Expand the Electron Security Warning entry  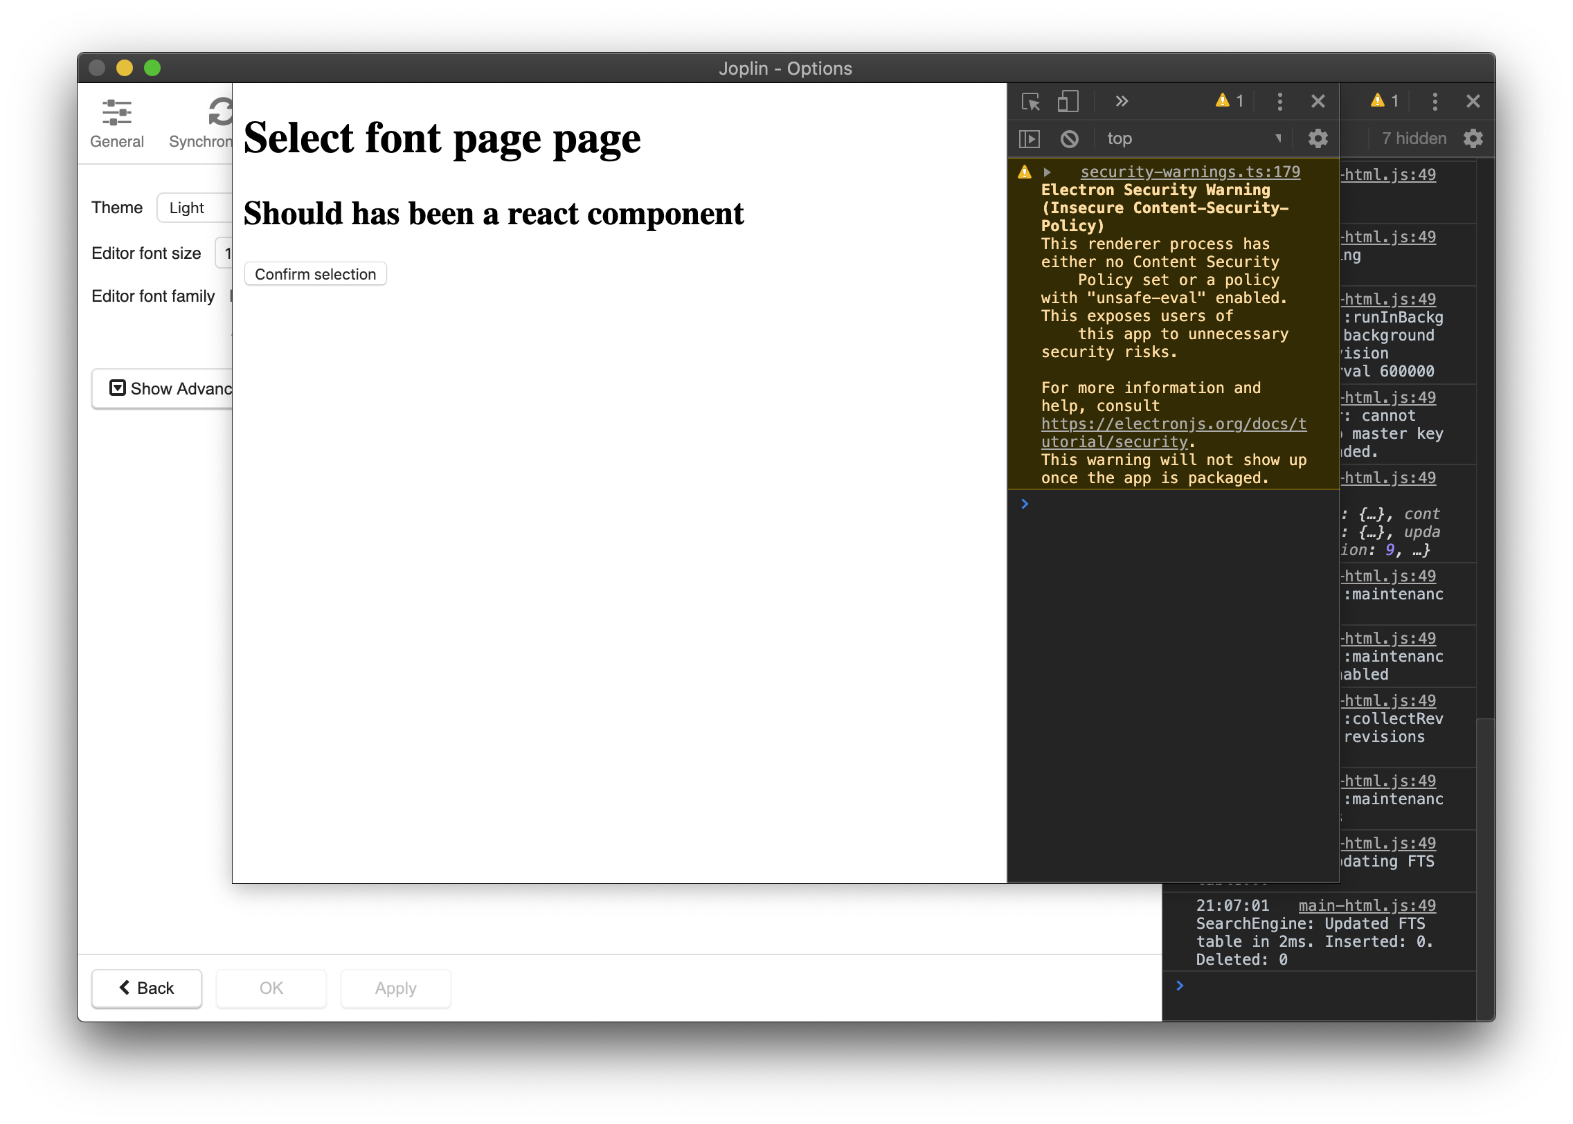(1047, 172)
